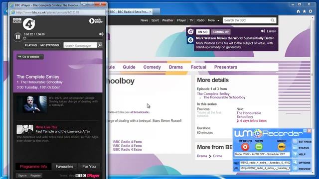Click the red RECORD button in WM Recorder
Viewport: 319px width, 179px height.
[x=245, y=147]
